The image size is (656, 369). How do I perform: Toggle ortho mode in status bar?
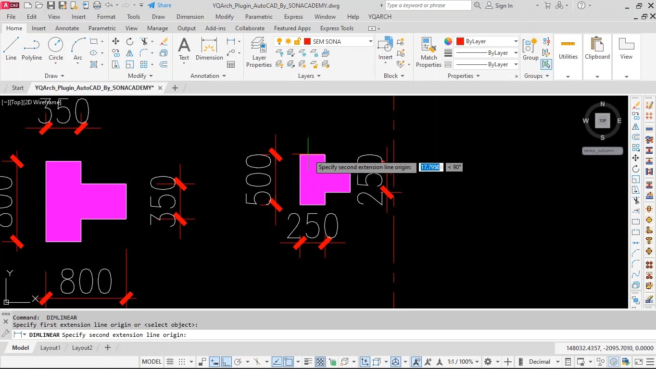pos(226,362)
